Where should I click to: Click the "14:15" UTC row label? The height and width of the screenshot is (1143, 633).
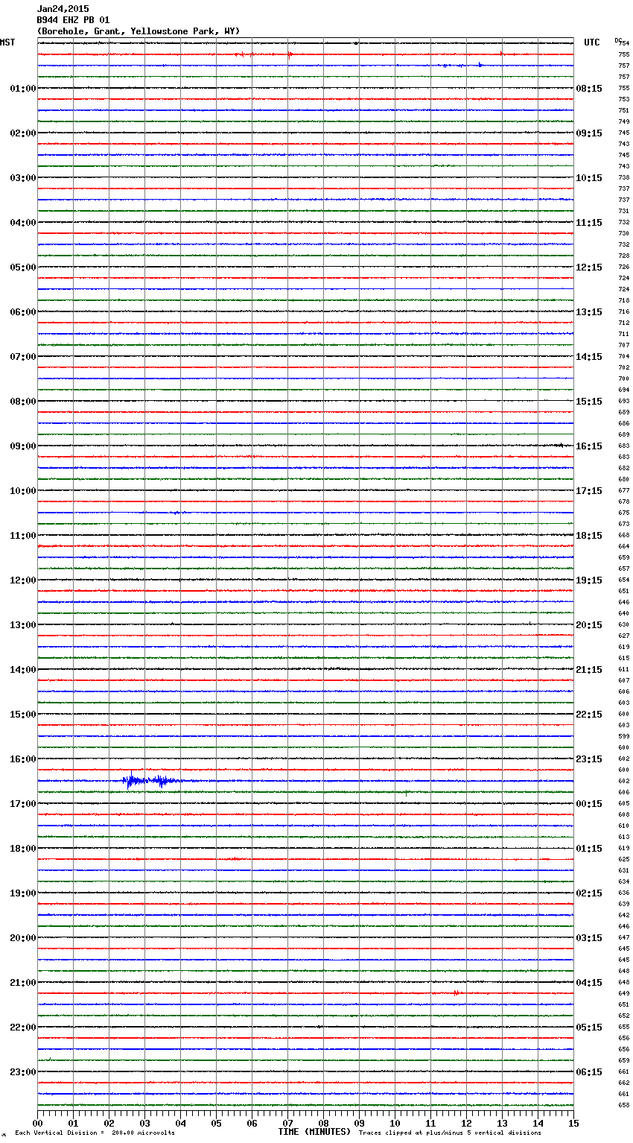click(x=589, y=357)
